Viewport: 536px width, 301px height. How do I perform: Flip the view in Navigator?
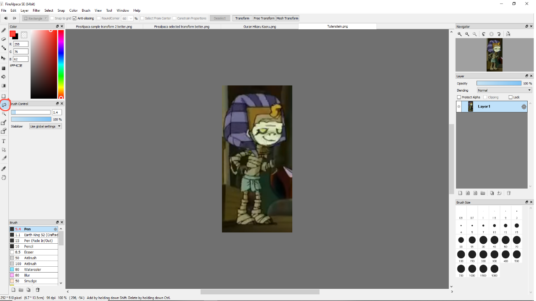(x=508, y=34)
